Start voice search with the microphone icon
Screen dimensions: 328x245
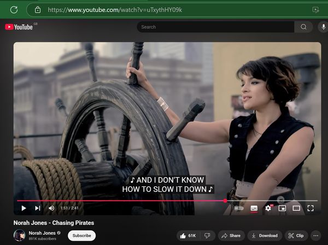pyautogui.click(x=324, y=27)
